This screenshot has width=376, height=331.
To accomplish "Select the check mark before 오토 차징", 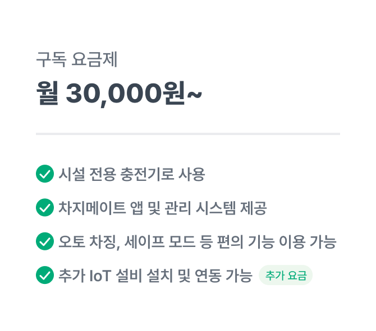I will click(45, 241).
